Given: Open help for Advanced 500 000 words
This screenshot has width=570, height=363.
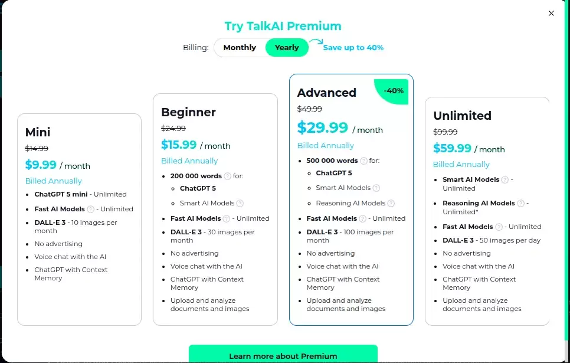Looking at the screenshot, I should point(363,161).
